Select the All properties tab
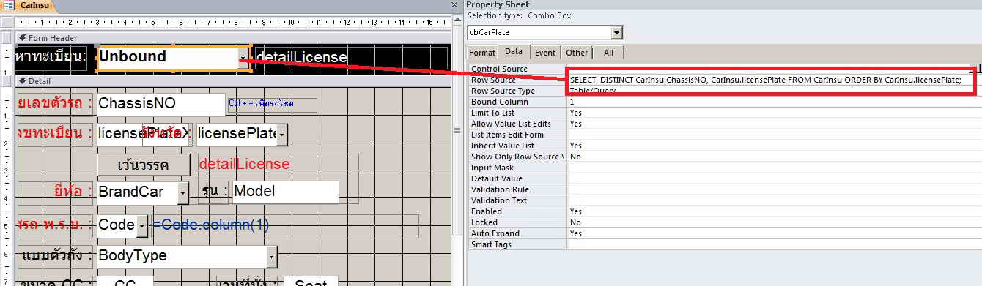The image size is (982, 286). pyautogui.click(x=608, y=53)
